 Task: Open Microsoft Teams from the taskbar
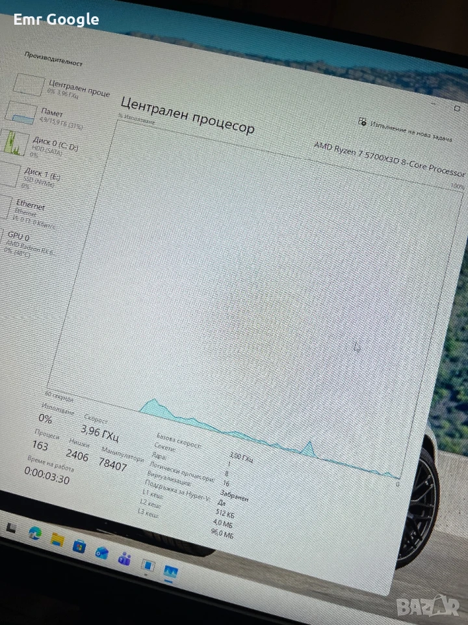point(124,559)
